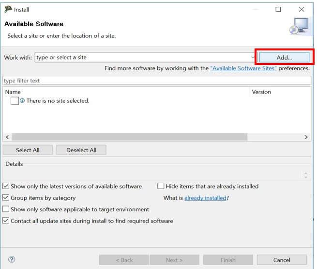Uncheck Contact all update sites during install
The image size is (317, 269).
6,221
